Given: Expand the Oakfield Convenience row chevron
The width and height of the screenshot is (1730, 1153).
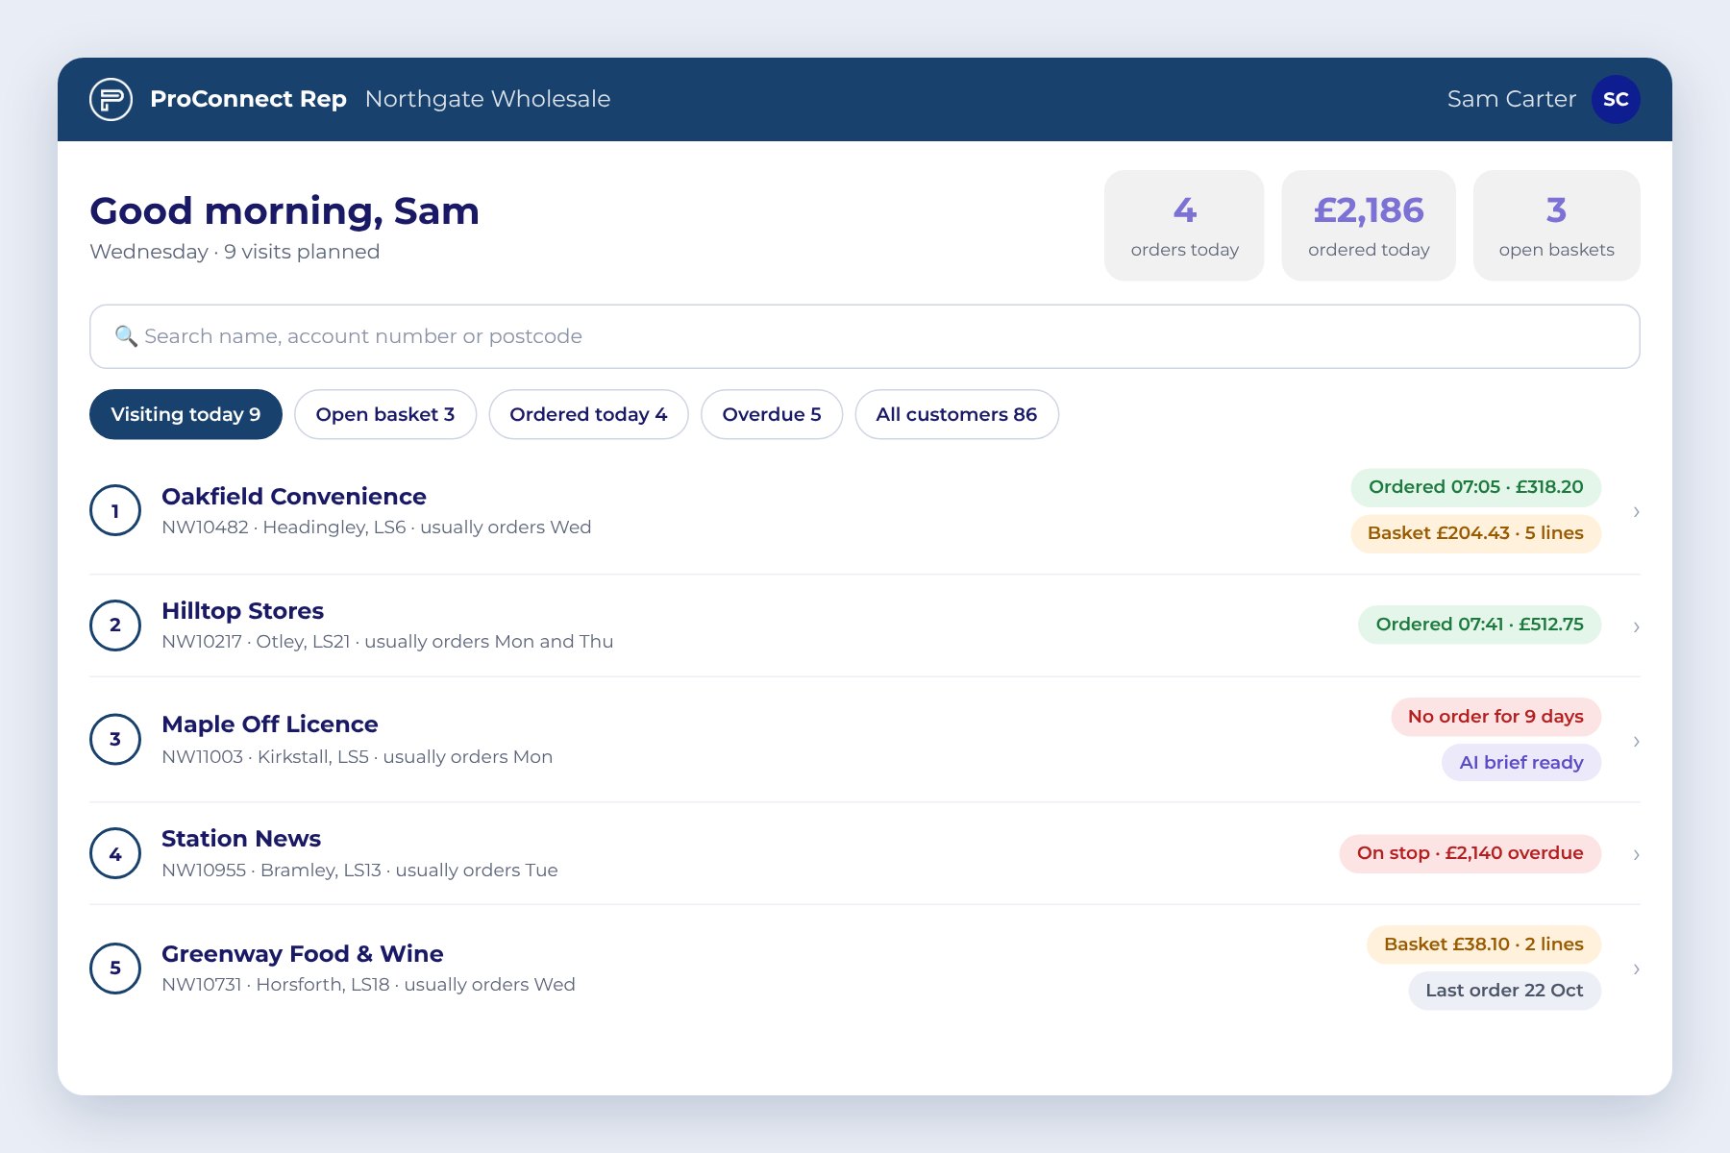Looking at the screenshot, I should 1636,511.
